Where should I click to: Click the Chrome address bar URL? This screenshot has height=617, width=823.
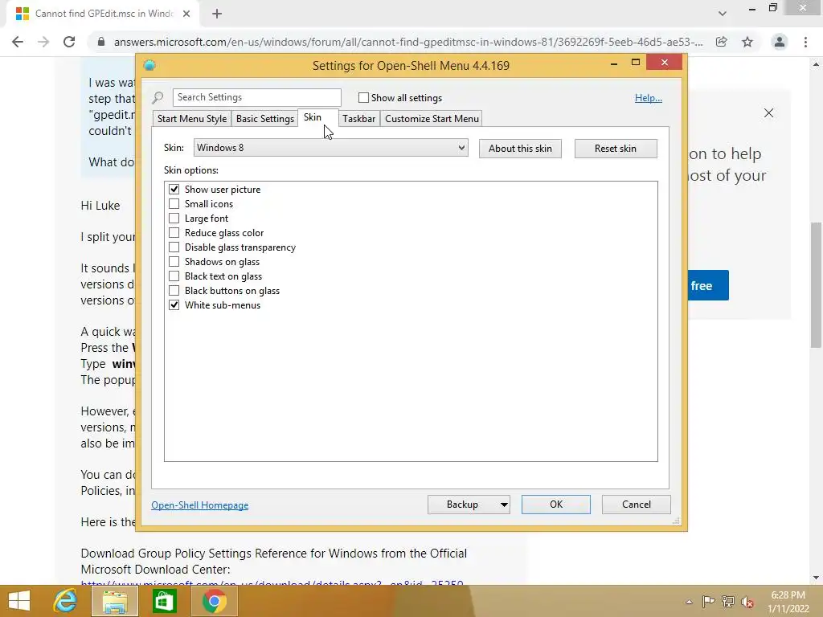(x=408, y=42)
